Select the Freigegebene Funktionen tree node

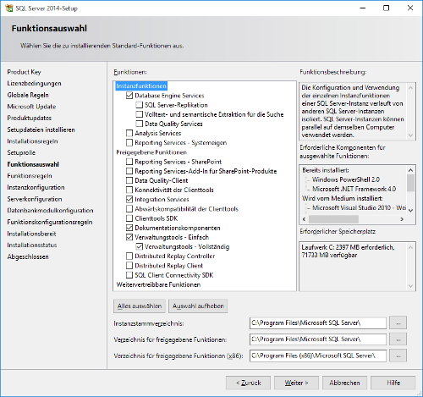(151, 152)
